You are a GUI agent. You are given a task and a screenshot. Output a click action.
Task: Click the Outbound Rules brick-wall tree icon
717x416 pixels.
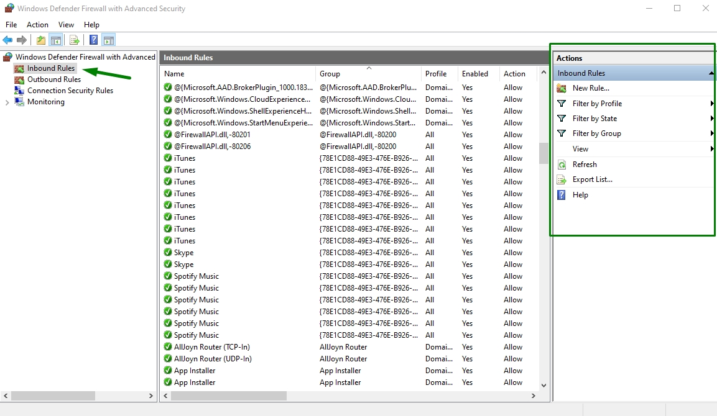19,79
